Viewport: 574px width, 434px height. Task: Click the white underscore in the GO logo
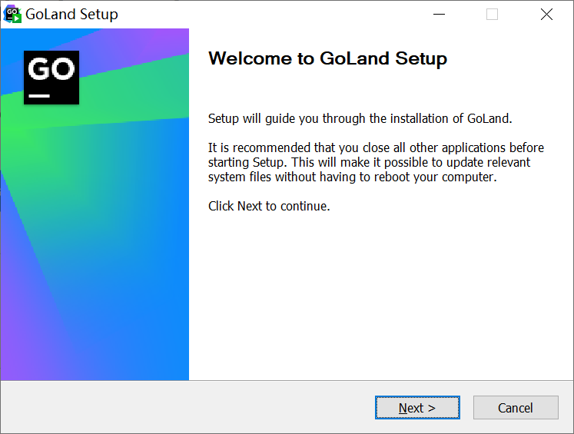click(39, 96)
